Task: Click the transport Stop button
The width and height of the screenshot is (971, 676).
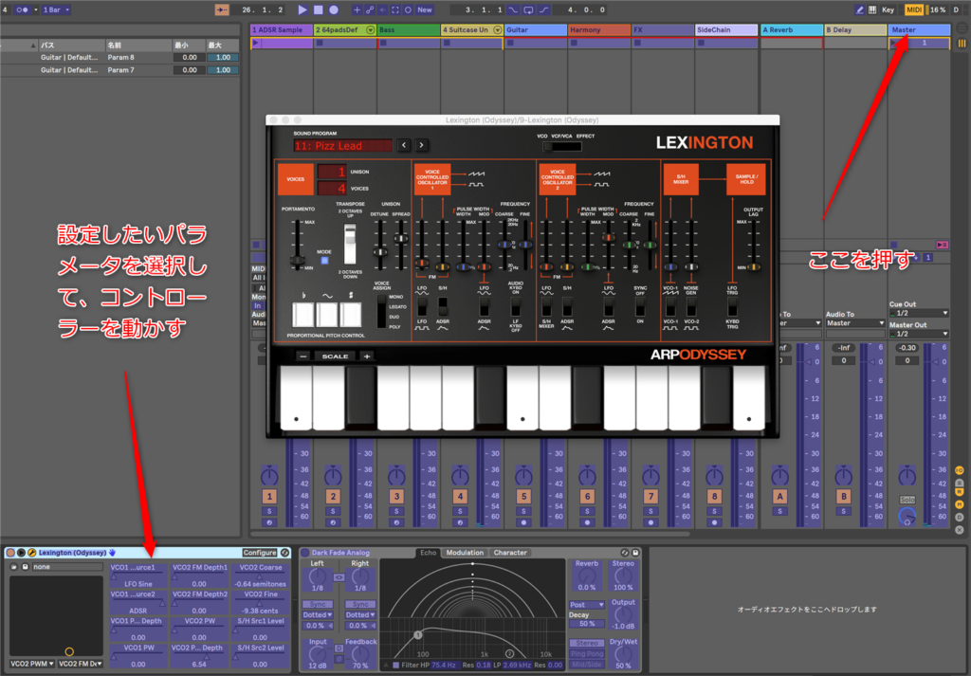Action: (x=319, y=9)
